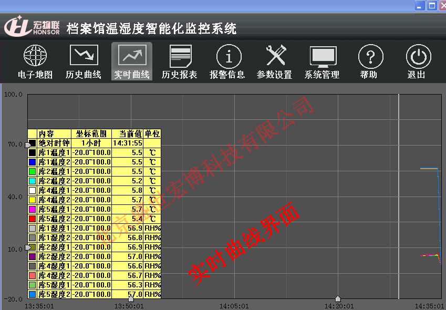Click black swatch for 库1温度1
Viewport: 446px width, 310px height.
tap(33, 152)
